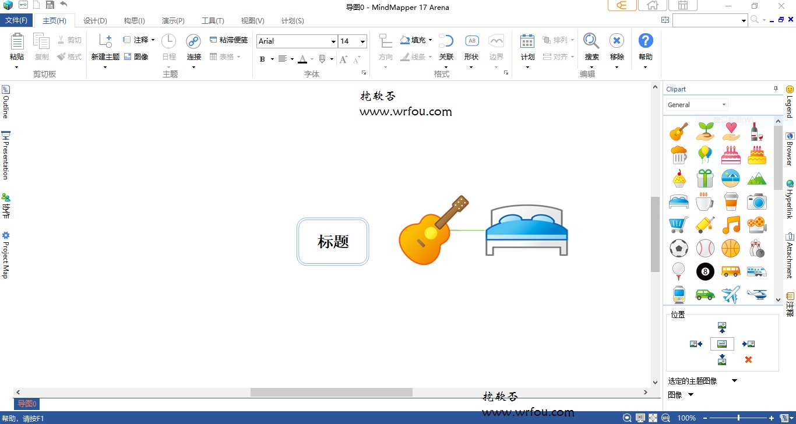Select the school bus clipart
The height and width of the screenshot is (424, 796).
click(731, 271)
